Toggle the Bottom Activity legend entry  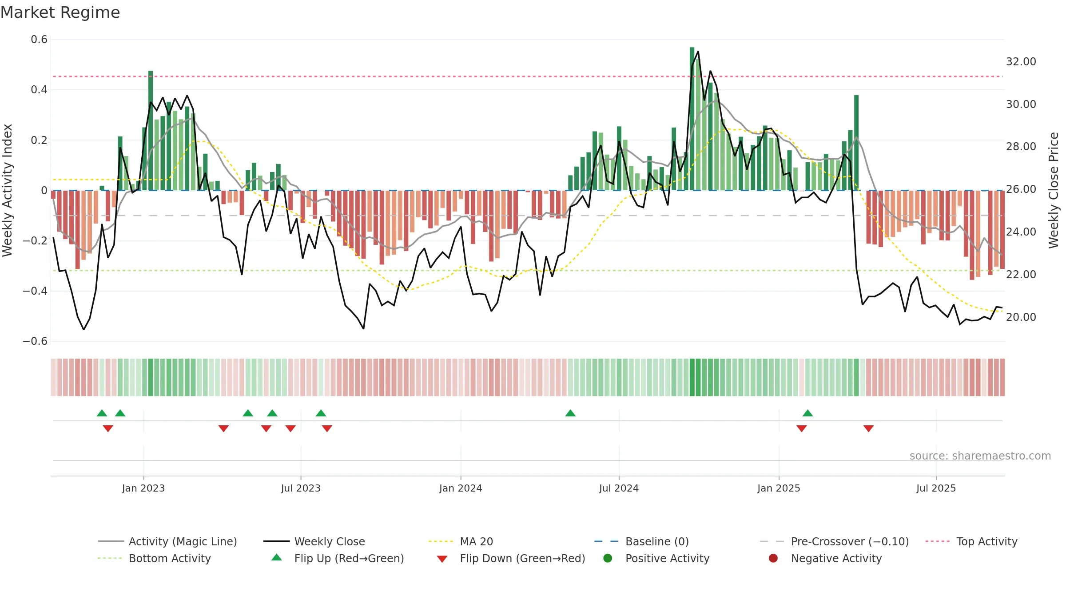coord(154,558)
